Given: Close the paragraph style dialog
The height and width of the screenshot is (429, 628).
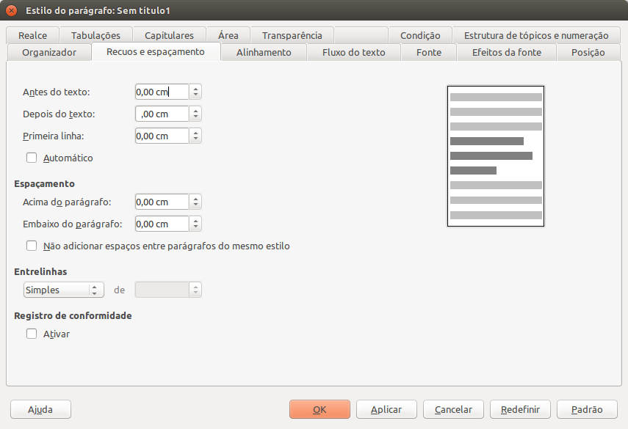Looking at the screenshot, I should click(11, 10).
